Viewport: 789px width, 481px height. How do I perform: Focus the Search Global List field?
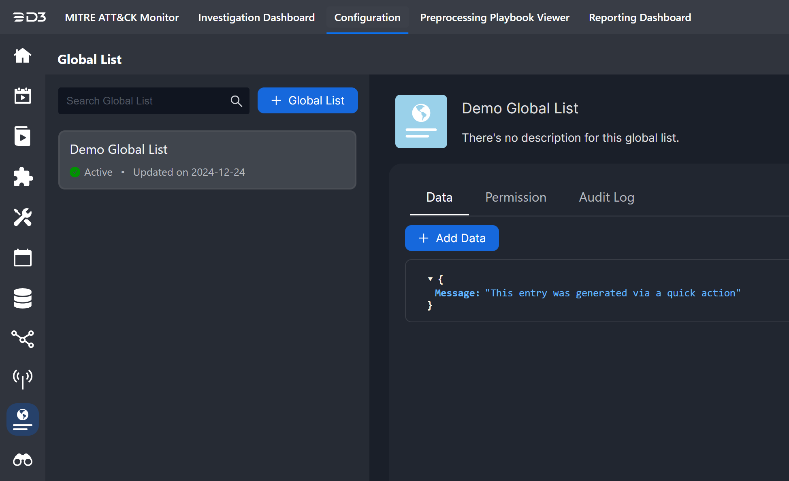pos(154,101)
